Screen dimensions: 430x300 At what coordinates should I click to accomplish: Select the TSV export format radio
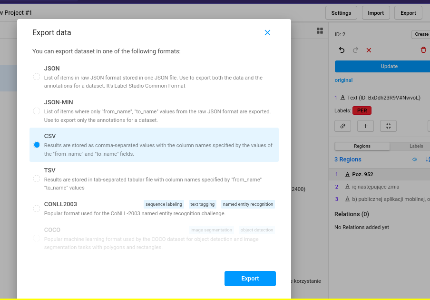[37, 179]
